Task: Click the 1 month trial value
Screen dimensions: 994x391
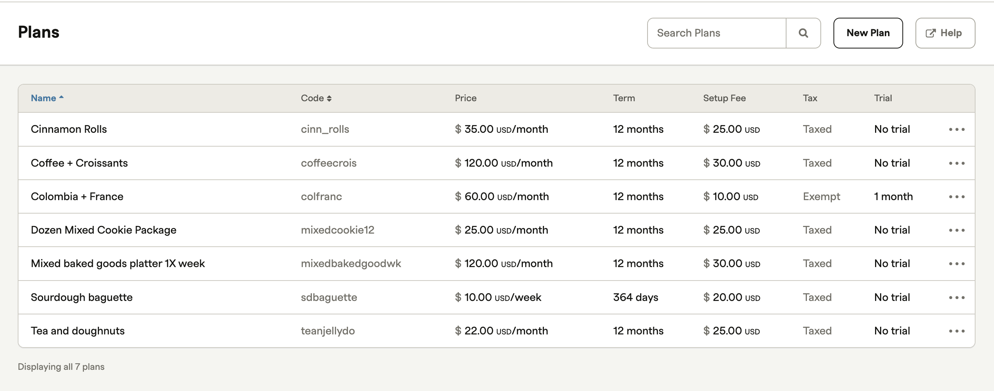Action: (893, 197)
